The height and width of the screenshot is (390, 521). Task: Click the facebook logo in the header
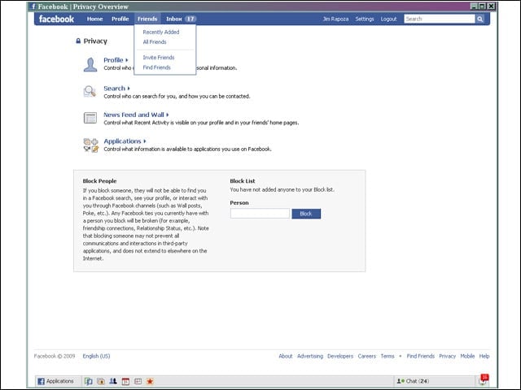pyautogui.click(x=56, y=19)
